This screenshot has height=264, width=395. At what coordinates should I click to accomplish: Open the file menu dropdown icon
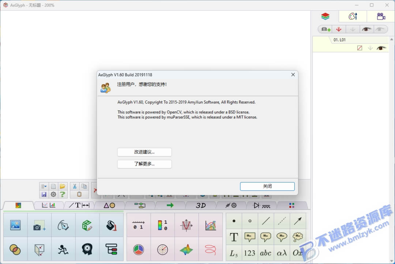point(44,186)
